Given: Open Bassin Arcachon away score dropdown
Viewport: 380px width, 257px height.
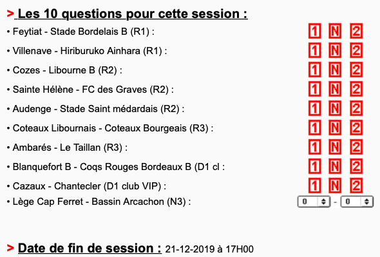Looking at the screenshot, I should tap(357, 202).
